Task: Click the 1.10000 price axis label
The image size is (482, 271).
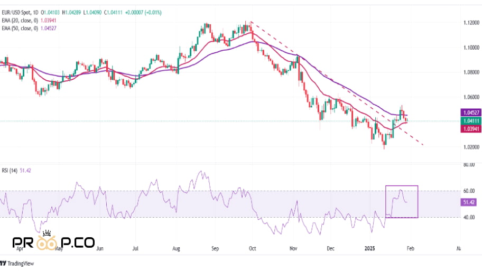Action: [x=471, y=48]
